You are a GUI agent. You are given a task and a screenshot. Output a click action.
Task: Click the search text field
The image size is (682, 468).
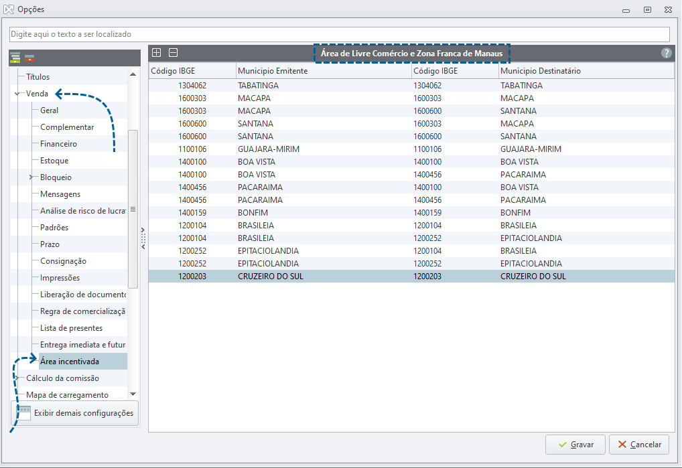(339, 34)
